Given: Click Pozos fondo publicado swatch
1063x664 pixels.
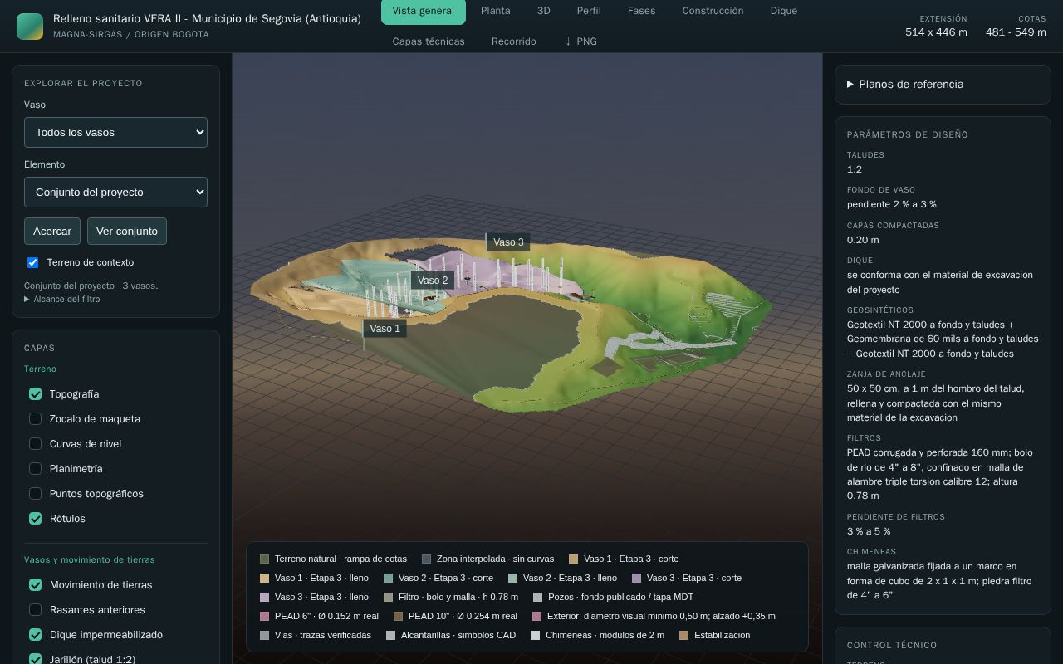Looking at the screenshot, I should tap(538, 598).
